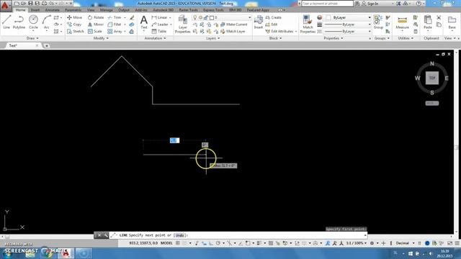Expand the Draw panel

(32, 38)
